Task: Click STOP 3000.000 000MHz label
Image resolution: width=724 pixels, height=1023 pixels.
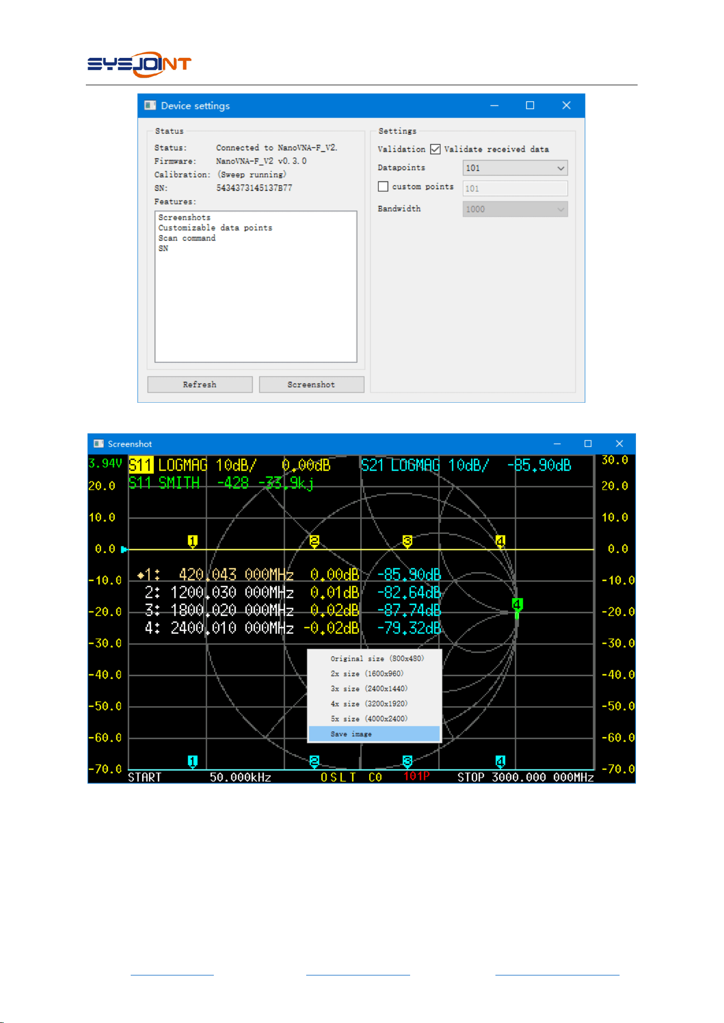Action: [526, 777]
